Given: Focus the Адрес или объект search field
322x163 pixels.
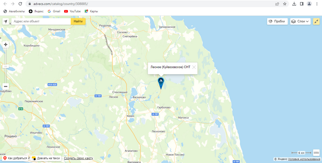Looking at the screenshot, I should click(41, 21).
